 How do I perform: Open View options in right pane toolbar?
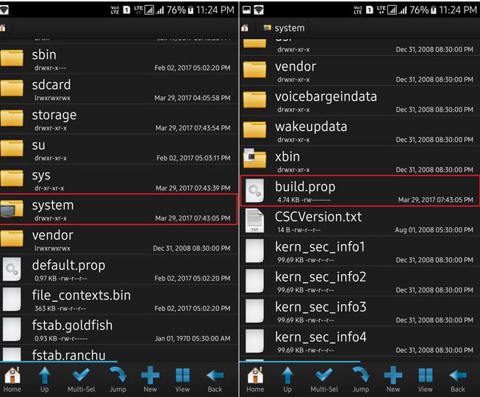pos(426,378)
